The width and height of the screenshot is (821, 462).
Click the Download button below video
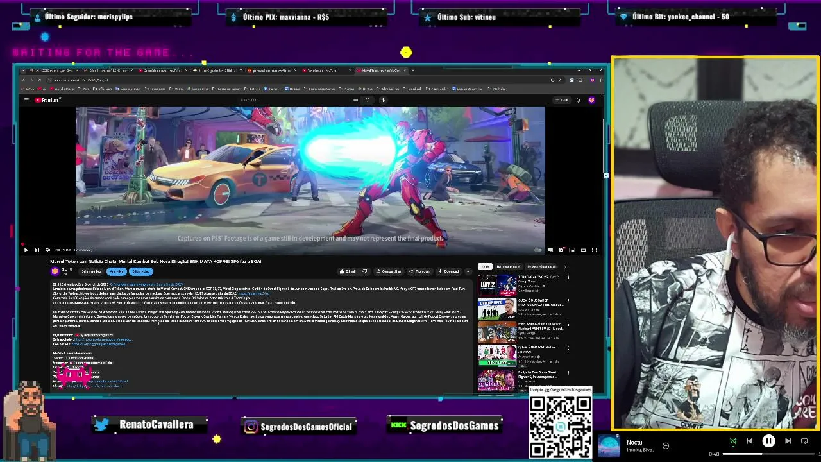click(448, 271)
